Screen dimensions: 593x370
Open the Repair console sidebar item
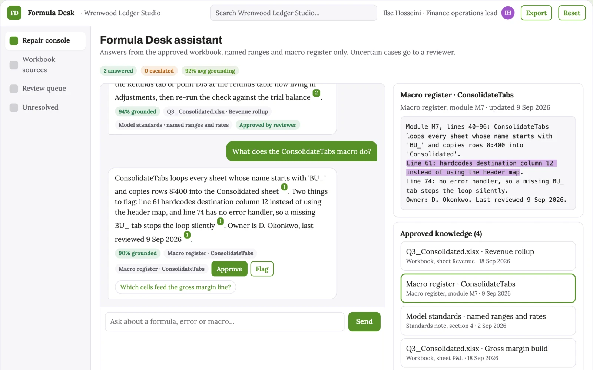coord(45,41)
